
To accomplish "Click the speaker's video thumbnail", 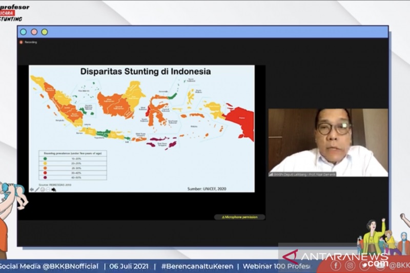I will pyautogui.click(x=328, y=141).
